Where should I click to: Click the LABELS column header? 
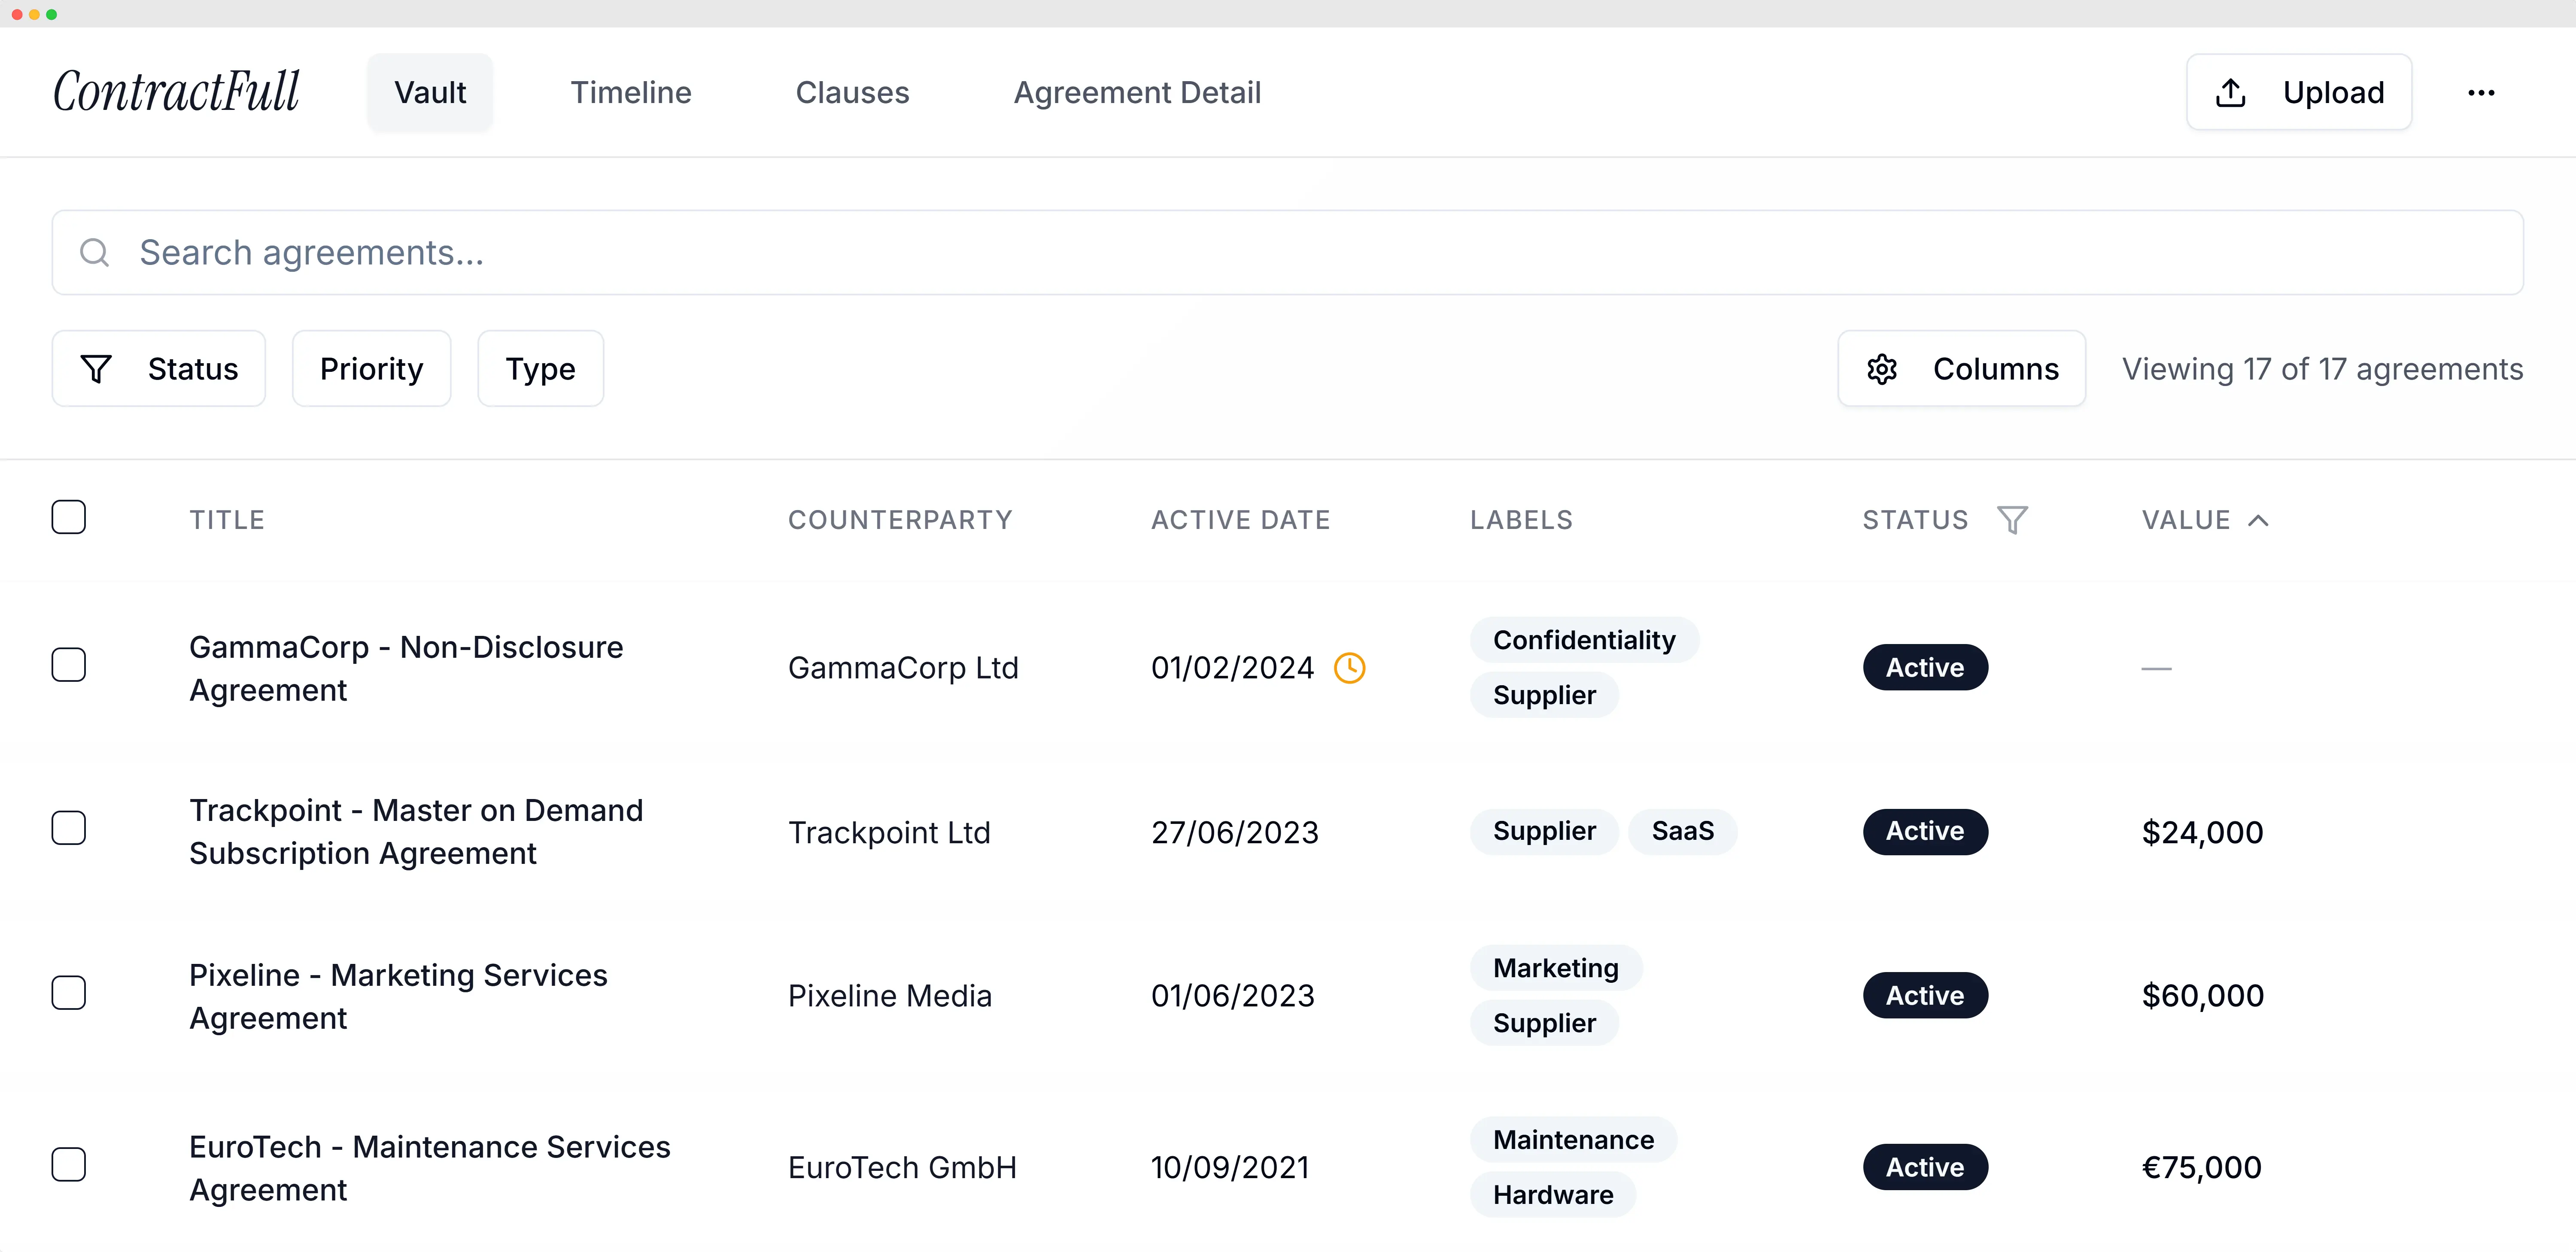1521,520
